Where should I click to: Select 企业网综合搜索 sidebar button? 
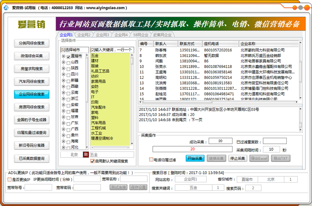click(x=32, y=94)
